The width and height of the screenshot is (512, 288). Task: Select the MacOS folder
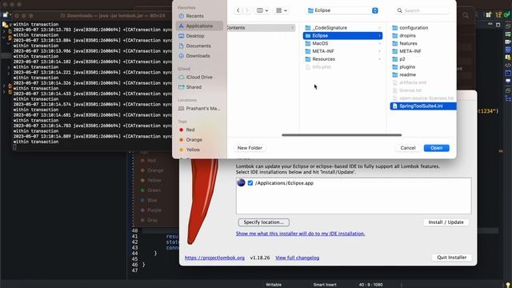coord(342,43)
